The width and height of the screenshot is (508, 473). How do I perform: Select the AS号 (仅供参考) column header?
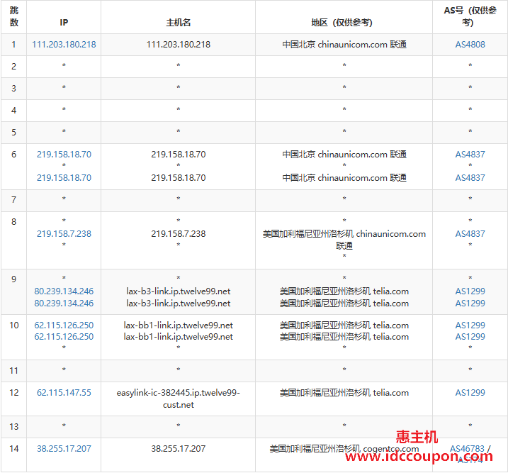(470, 16)
